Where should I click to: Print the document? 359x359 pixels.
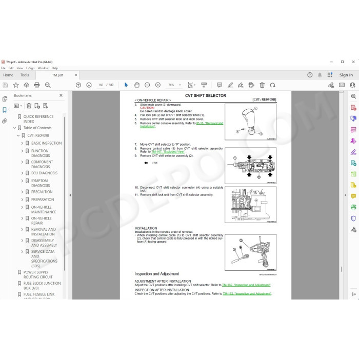click(37, 85)
